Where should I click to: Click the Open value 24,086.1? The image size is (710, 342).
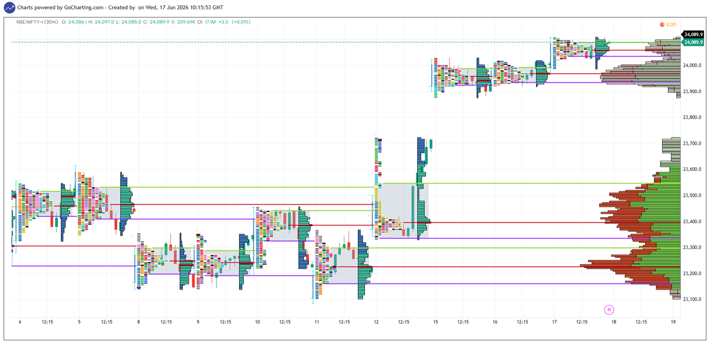pyautogui.click(x=78, y=22)
